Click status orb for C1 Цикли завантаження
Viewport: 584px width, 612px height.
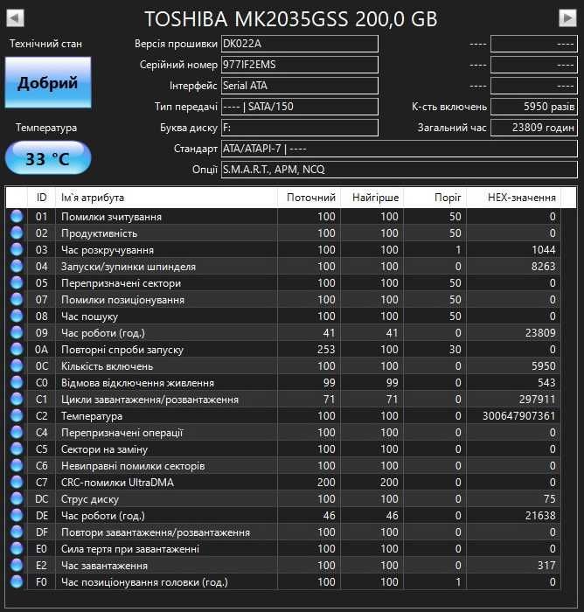(x=17, y=400)
